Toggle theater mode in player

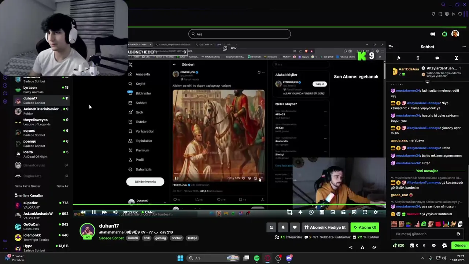[x=354, y=212]
